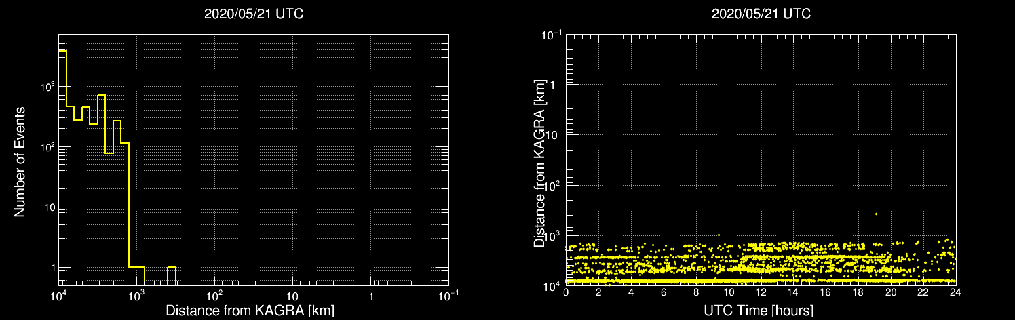Click histogram x-axis tick 10^-1
This screenshot has width=1015, height=320.
448,296
